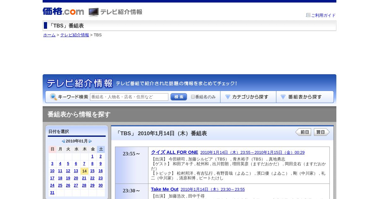Select January 3 in calendar

click(52, 164)
